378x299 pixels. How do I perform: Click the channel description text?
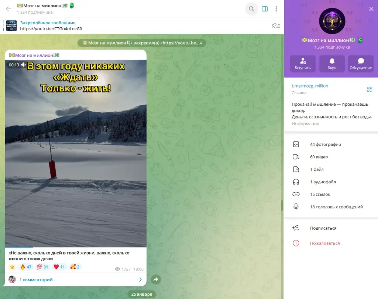point(331,110)
